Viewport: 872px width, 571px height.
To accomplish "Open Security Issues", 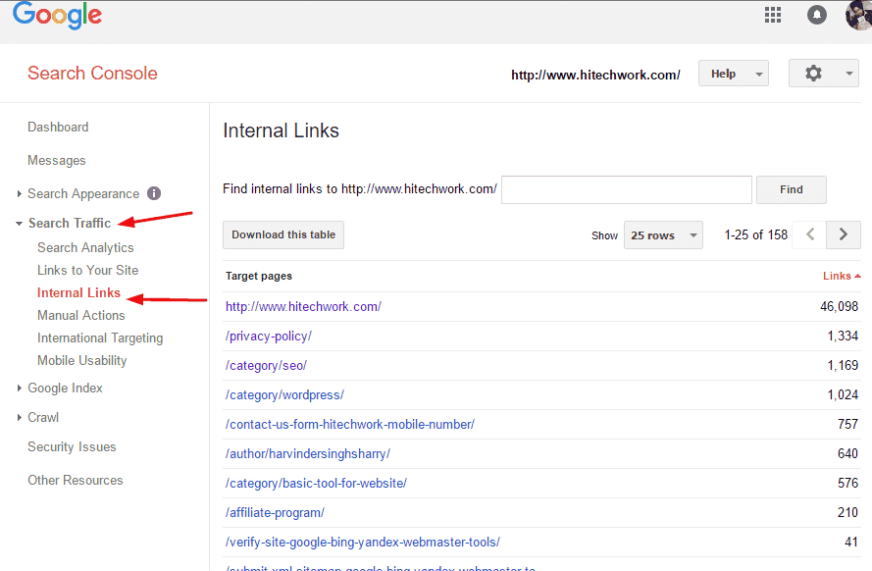I will 72,447.
